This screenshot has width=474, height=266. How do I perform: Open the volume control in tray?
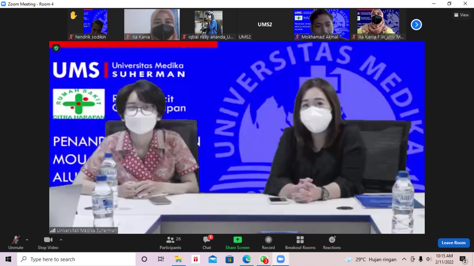coord(429,259)
